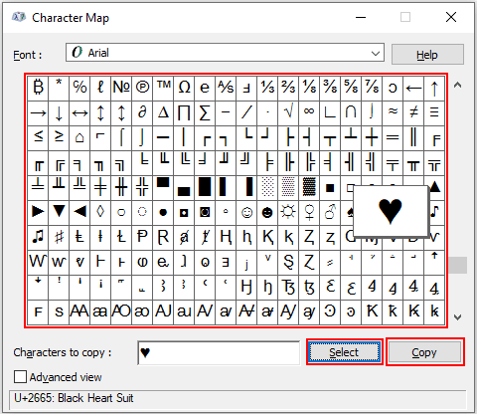Open the Help button
Image resolution: width=477 pixels, height=414 pixels.
427,55
